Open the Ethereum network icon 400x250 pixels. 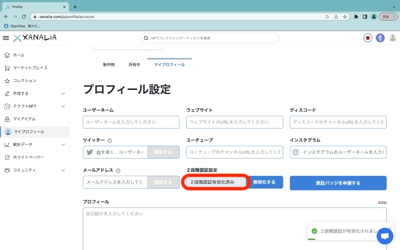coord(380,38)
